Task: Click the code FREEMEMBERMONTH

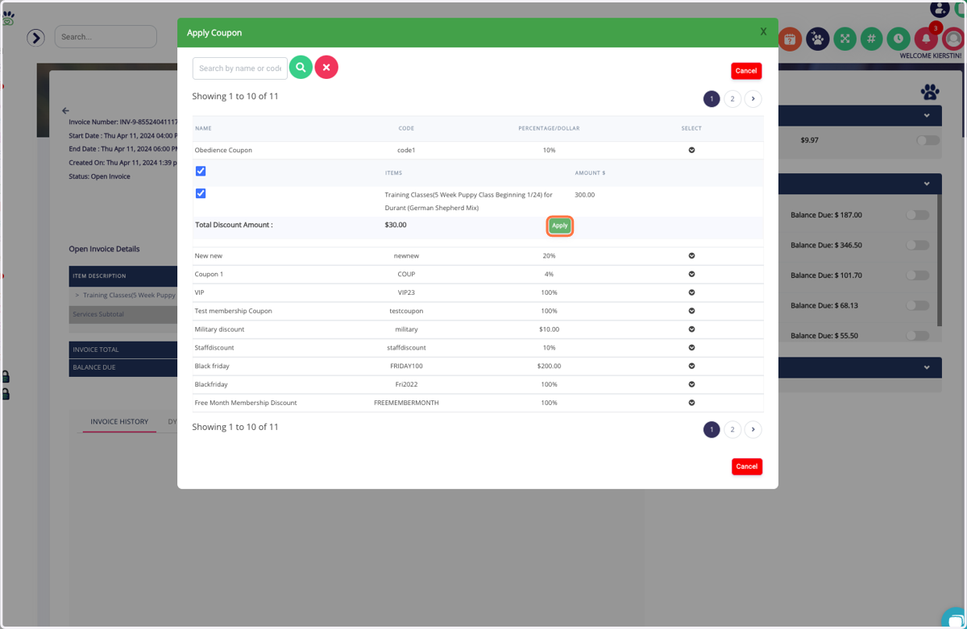Action: 406,403
